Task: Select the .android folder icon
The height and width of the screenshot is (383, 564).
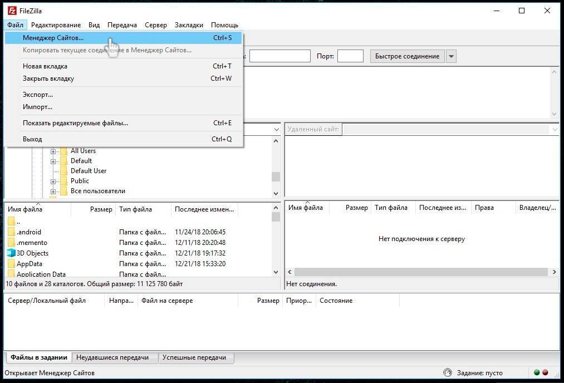Action: (11, 232)
